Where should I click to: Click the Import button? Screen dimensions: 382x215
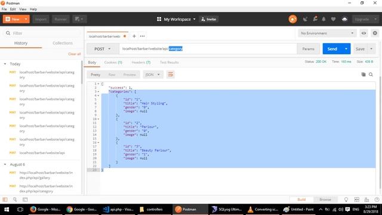41,19
